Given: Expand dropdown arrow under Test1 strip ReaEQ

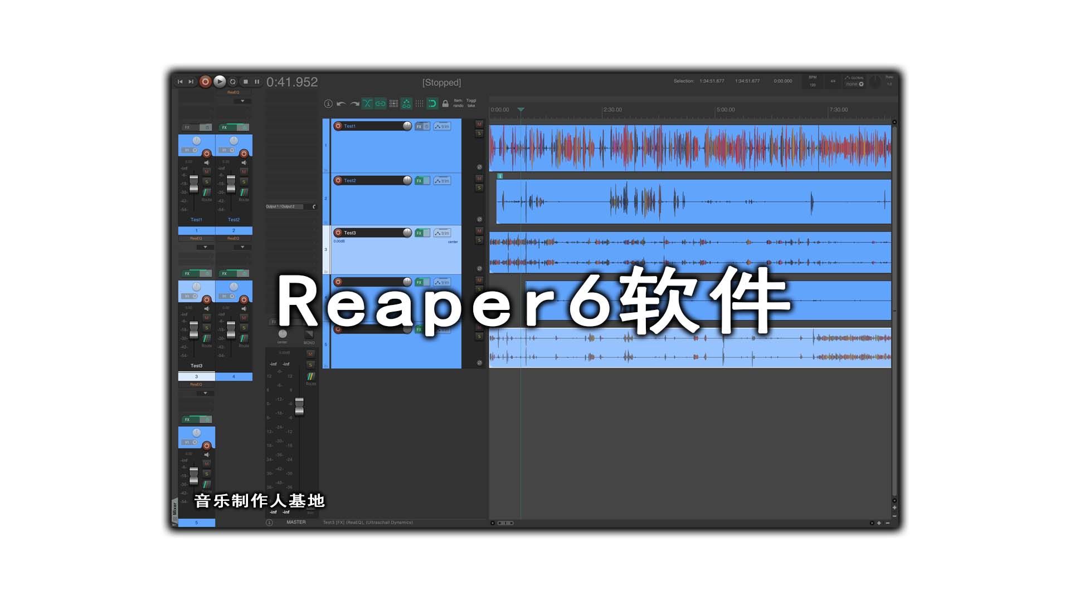Looking at the screenshot, I should click(205, 247).
